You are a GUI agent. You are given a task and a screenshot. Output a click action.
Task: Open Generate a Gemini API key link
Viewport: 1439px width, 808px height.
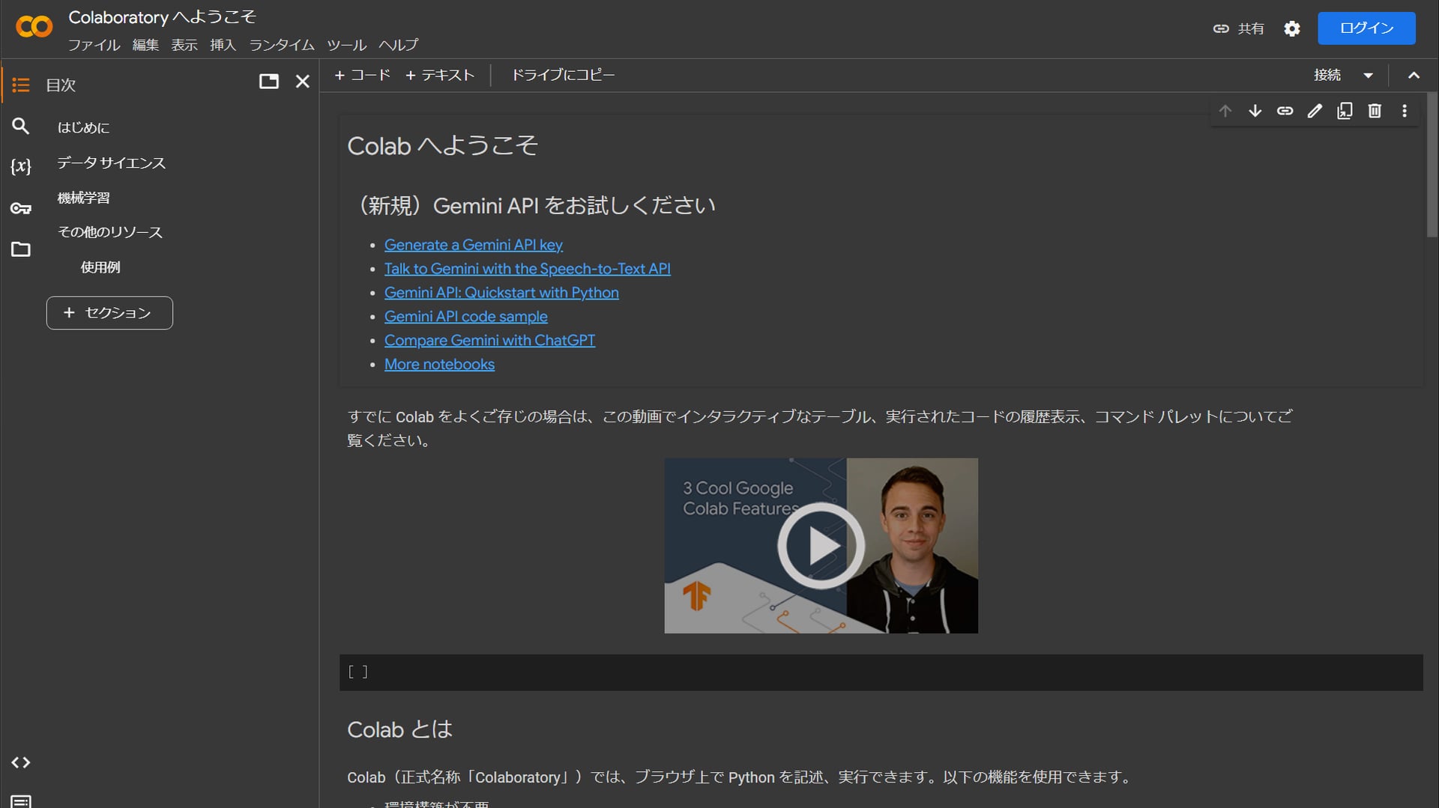(473, 245)
